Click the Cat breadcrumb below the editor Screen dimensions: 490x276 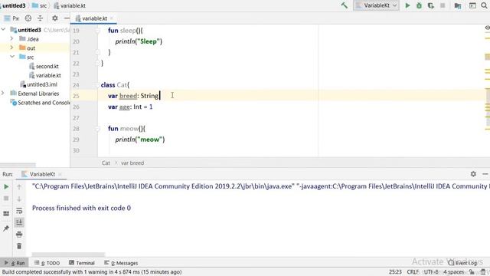(x=106, y=163)
